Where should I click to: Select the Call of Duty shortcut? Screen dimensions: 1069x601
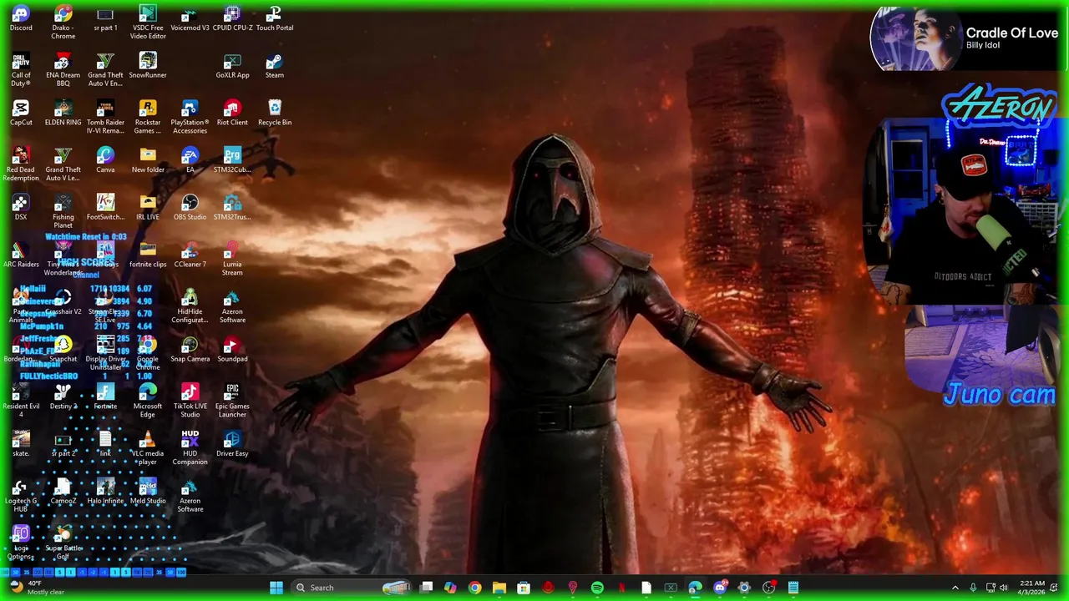tap(21, 70)
